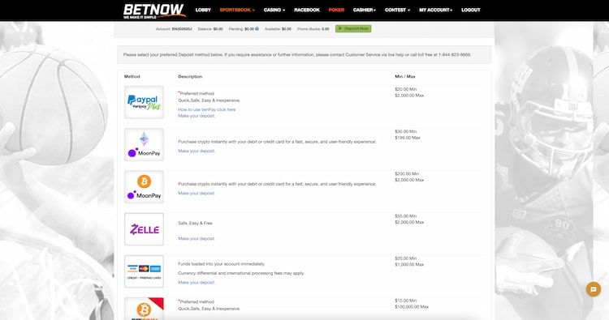Click the Promo Bucks 0.00 value
Image resolution: width=609 pixels, height=320 pixels.
tap(326, 29)
